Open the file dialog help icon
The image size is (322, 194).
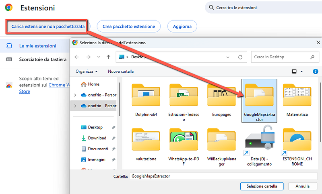316,71
